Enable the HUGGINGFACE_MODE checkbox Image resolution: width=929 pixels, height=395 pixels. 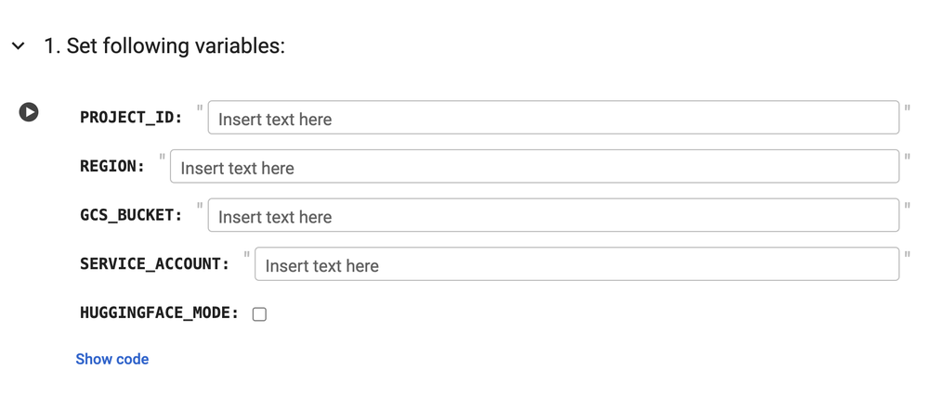(259, 314)
